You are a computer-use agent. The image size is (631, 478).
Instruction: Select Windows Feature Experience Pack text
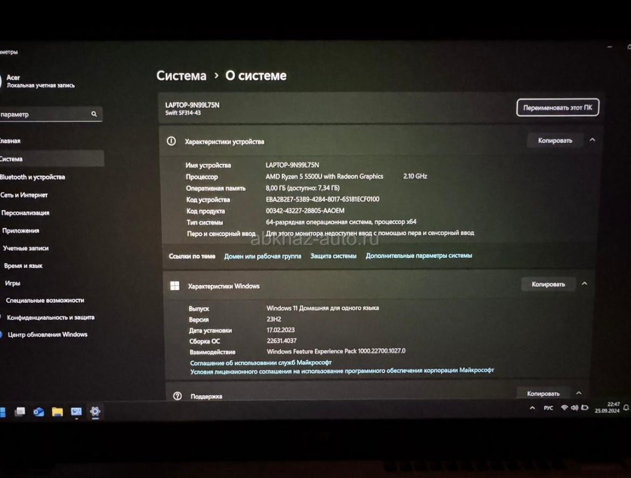click(336, 351)
